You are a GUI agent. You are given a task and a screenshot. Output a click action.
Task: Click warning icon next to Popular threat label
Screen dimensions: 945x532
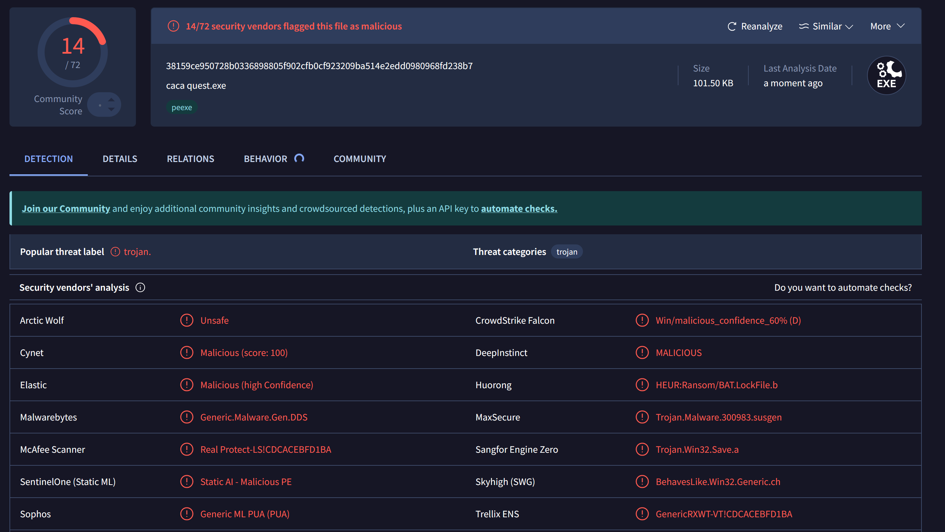tap(115, 252)
